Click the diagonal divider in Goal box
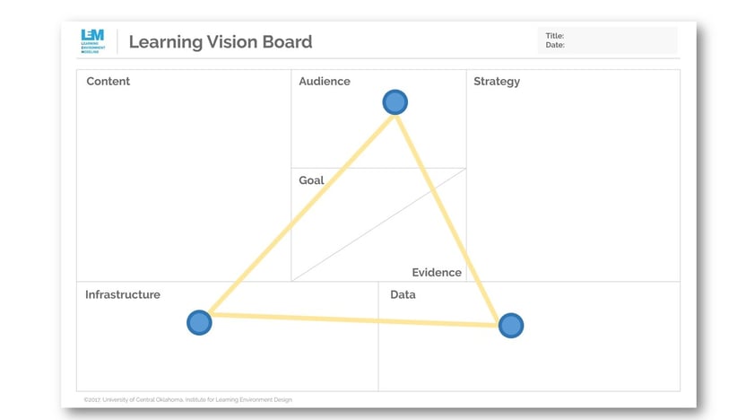Image resolution: width=746 pixels, height=420 pixels. pyautogui.click(x=378, y=224)
